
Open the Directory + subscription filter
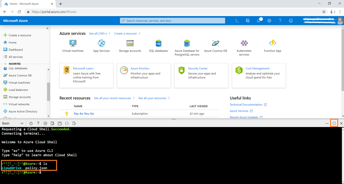(x=248, y=21)
